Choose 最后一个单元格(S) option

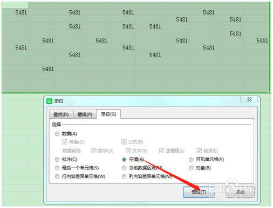pos(57,168)
